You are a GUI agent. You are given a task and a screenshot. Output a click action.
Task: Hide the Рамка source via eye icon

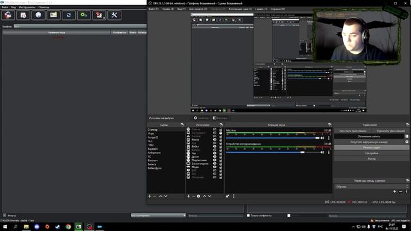(214, 140)
